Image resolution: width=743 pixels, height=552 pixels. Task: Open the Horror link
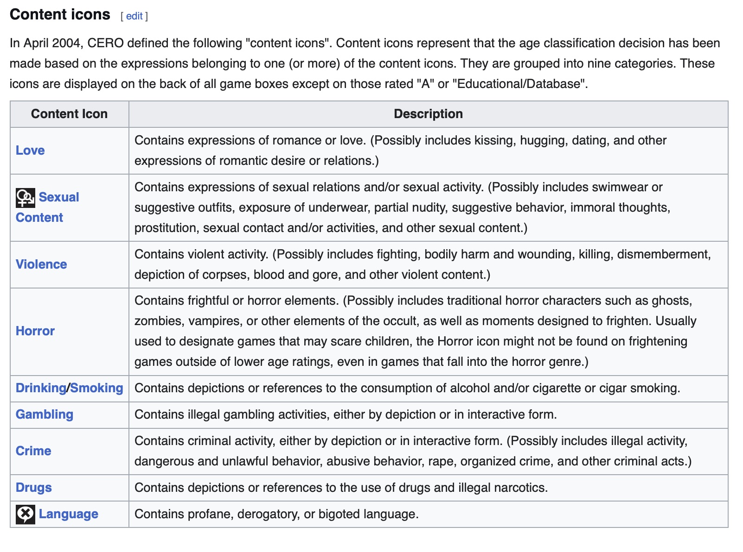click(x=35, y=331)
